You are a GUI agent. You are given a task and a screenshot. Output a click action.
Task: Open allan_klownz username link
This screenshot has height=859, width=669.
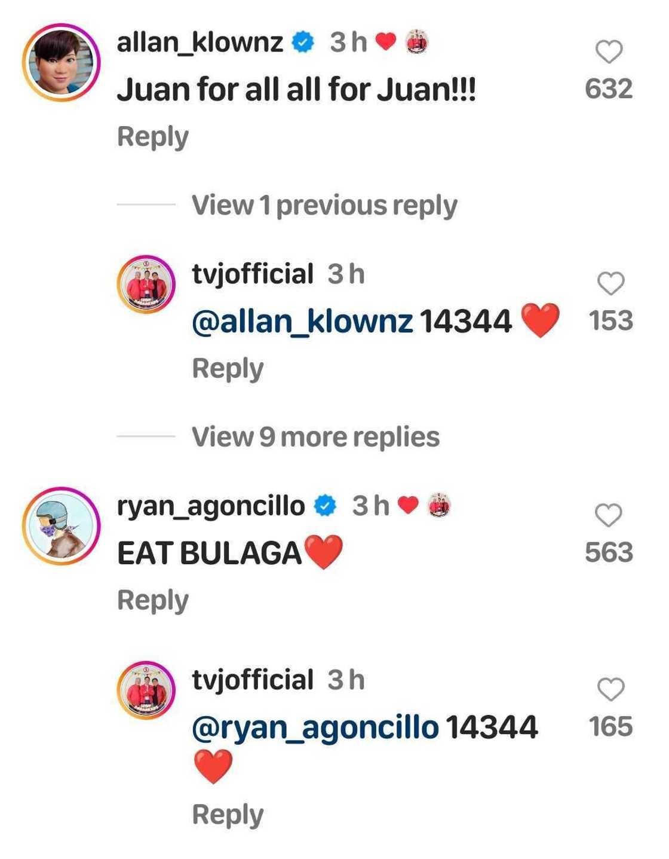click(200, 42)
